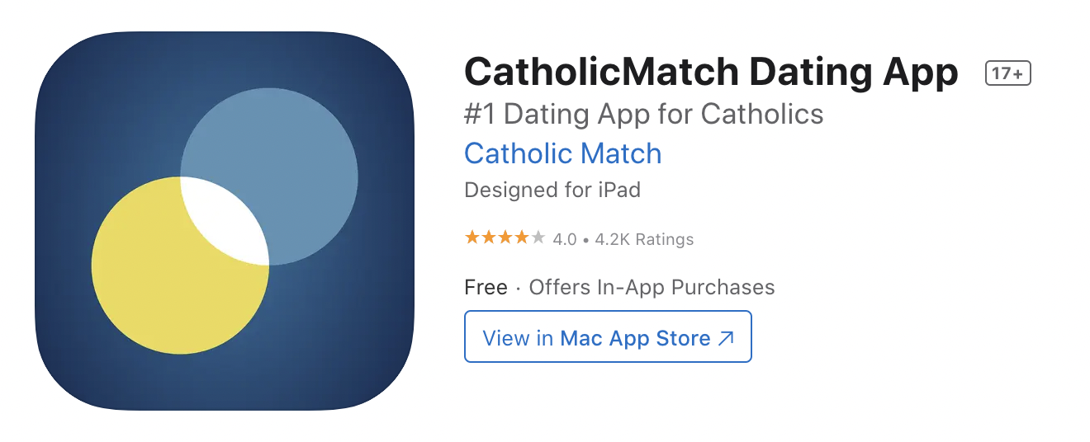Open the Catholic Match developer link

click(x=563, y=153)
